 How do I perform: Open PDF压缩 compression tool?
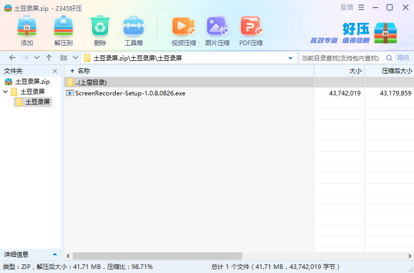pos(251,31)
